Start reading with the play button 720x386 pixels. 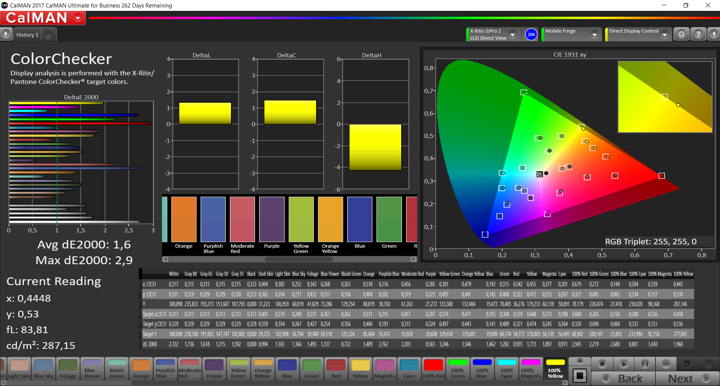(x=624, y=364)
